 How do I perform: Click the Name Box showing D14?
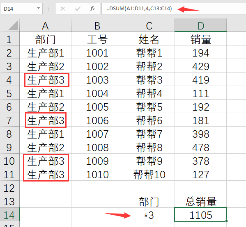(x=22, y=9)
